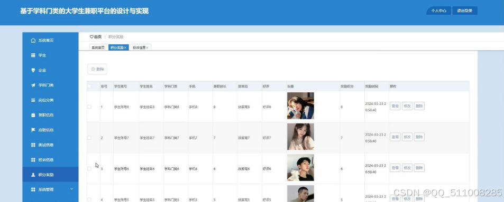Close the 积分奖励 tab with its x
The height and width of the screenshot is (202, 504).
click(x=125, y=47)
